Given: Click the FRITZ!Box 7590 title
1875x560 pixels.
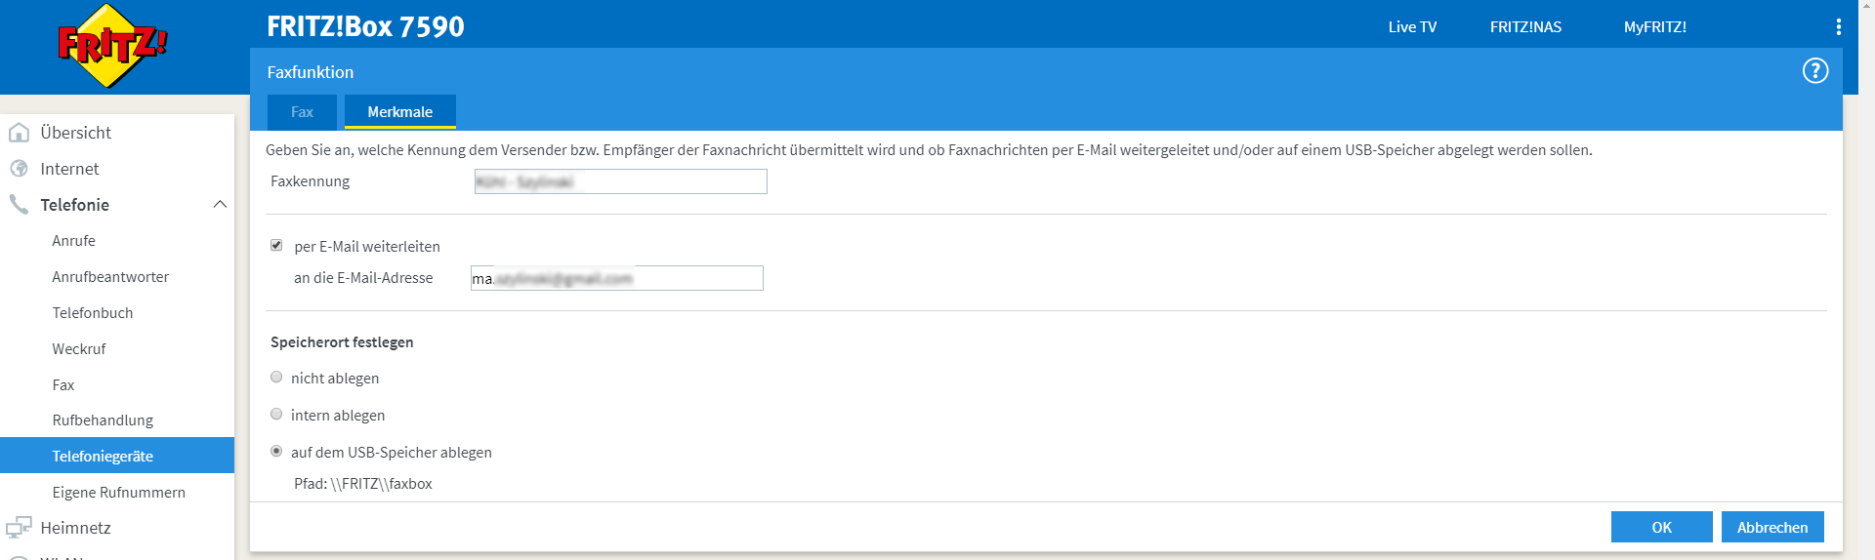Looking at the screenshot, I should (x=365, y=26).
